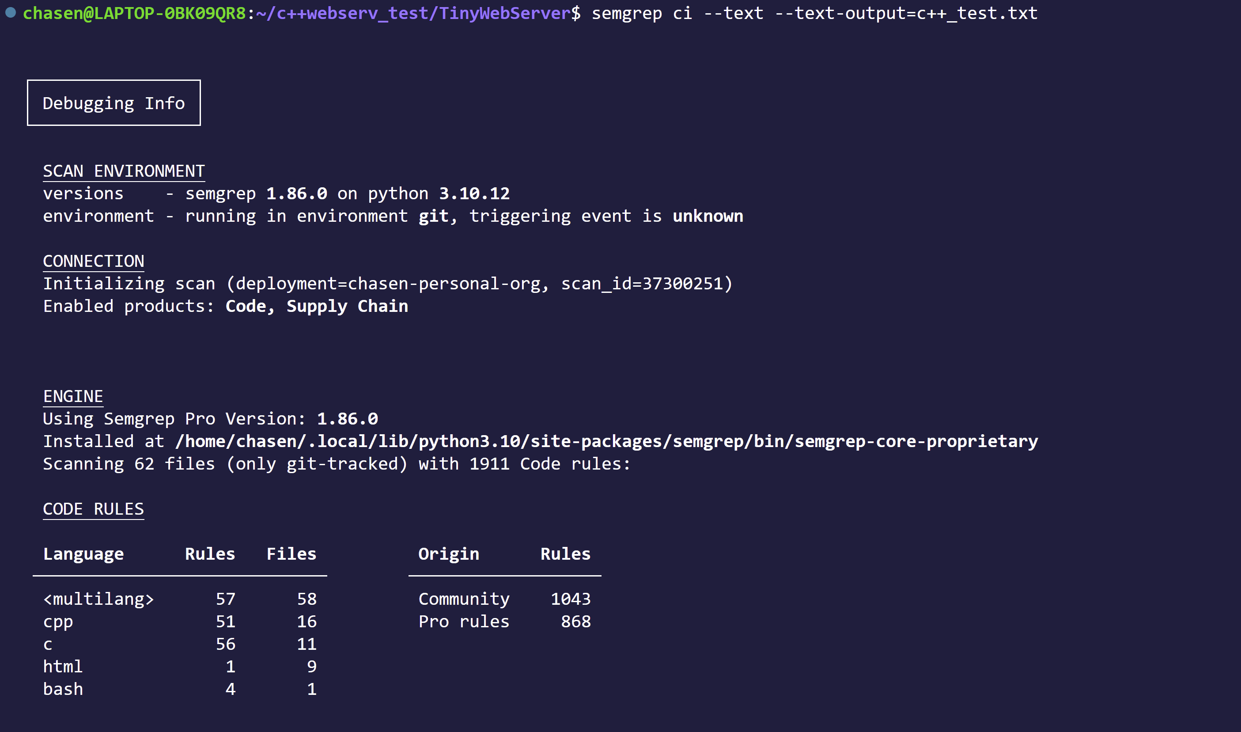The width and height of the screenshot is (1241, 732).
Task: Click the Pro rules origin label
Action: click(464, 622)
